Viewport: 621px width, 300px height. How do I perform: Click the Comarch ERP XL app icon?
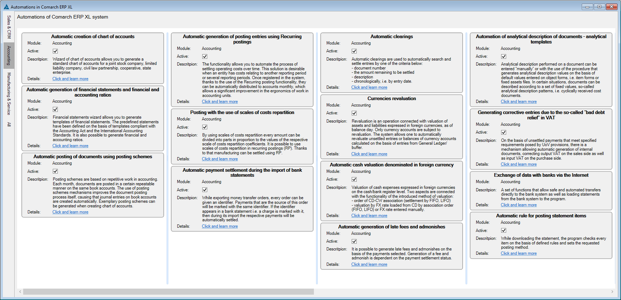click(x=6, y=7)
